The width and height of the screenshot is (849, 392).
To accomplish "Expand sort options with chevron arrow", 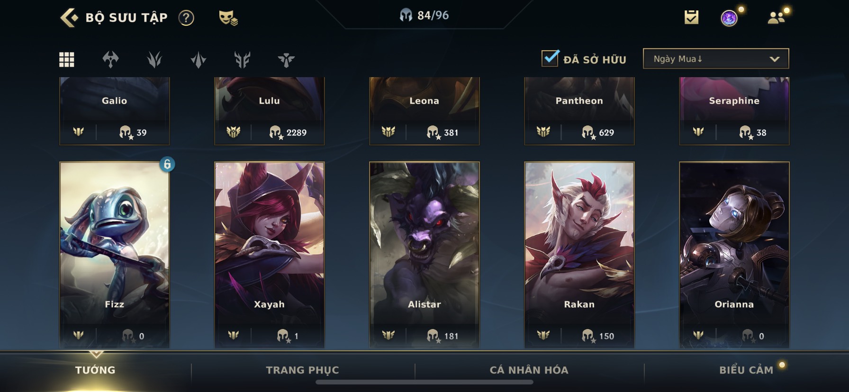I will [x=775, y=59].
